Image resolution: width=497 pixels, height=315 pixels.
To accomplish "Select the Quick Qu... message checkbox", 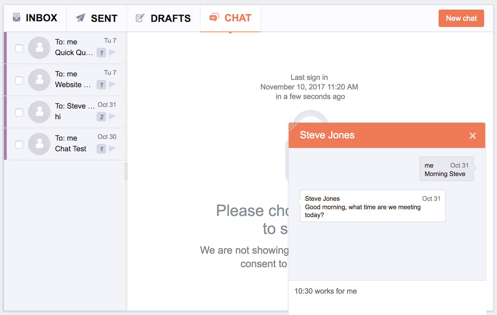I will (x=19, y=48).
